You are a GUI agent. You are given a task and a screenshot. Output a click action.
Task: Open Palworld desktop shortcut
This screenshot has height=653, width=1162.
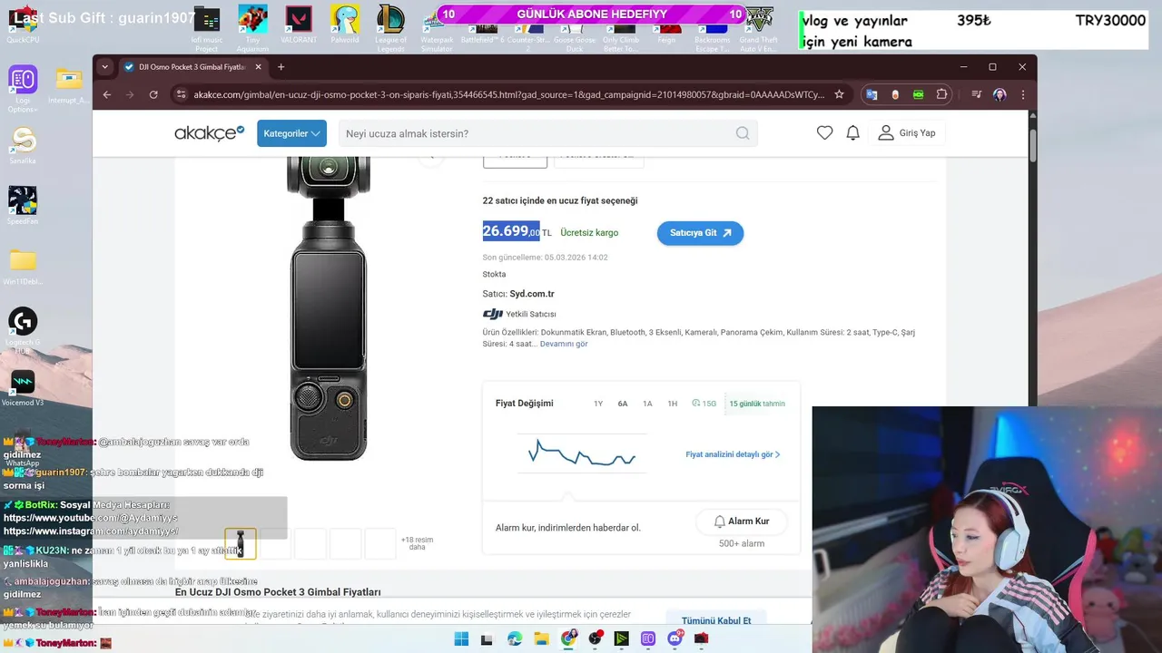point(345,27)
